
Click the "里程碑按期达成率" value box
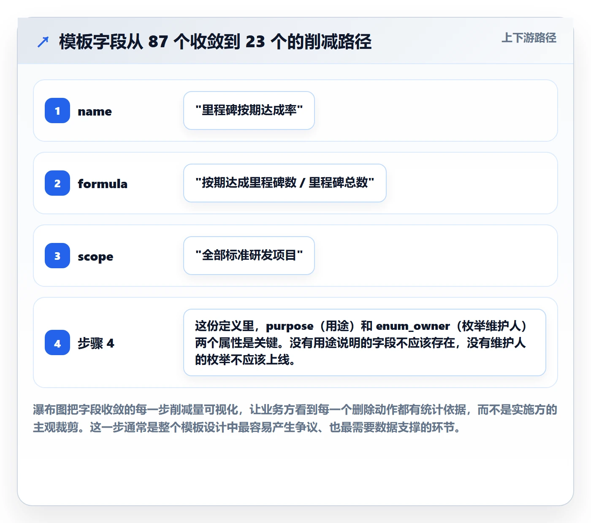[249, 111]
